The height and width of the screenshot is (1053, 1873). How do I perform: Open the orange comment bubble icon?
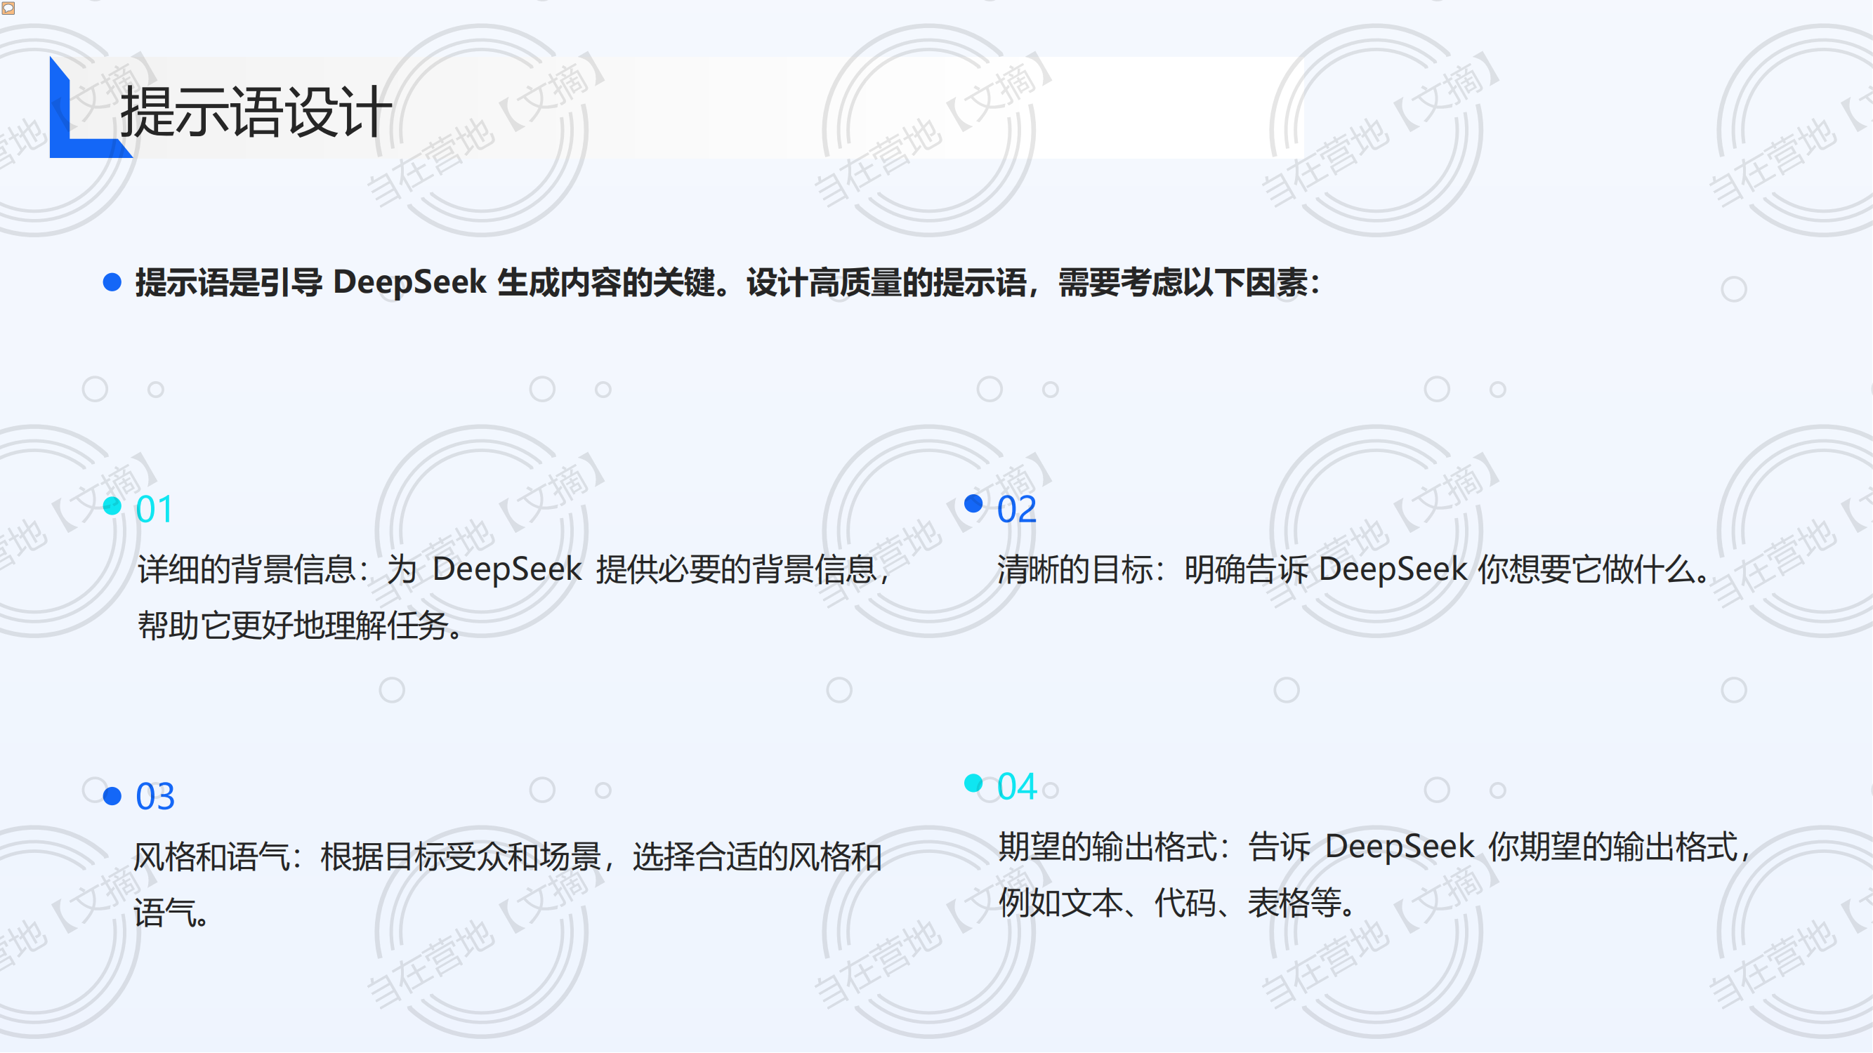[8, 8]
